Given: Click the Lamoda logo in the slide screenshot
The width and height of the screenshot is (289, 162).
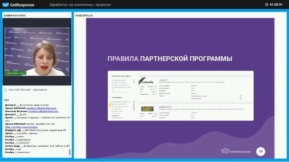Looking at the screenshot, I should pyautogui.click(x=146, y=81).
